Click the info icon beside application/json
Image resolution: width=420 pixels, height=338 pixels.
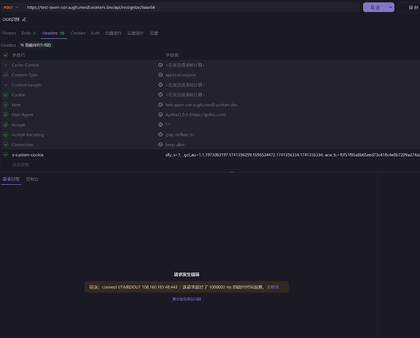point(161,75)
